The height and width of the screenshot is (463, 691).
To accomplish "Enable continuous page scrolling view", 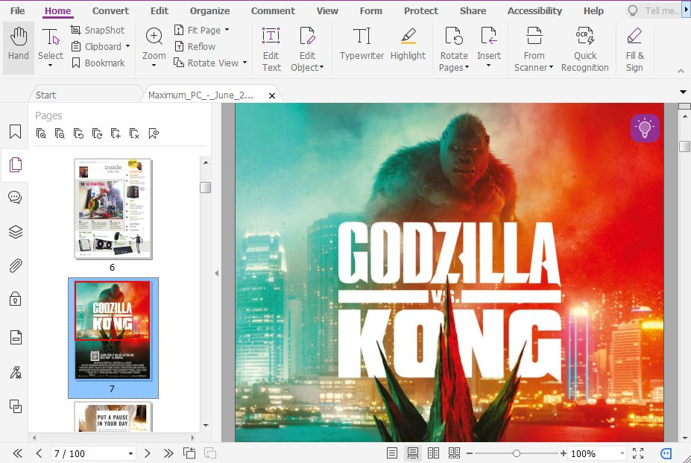I will click(412, 453).
